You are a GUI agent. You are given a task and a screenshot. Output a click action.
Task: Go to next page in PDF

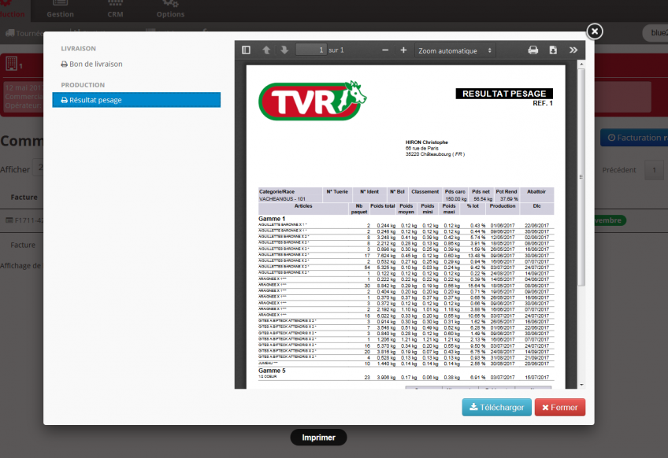(x=284, y=50)
